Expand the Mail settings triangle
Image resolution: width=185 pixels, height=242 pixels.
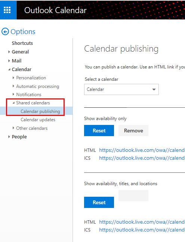(9, 61)
